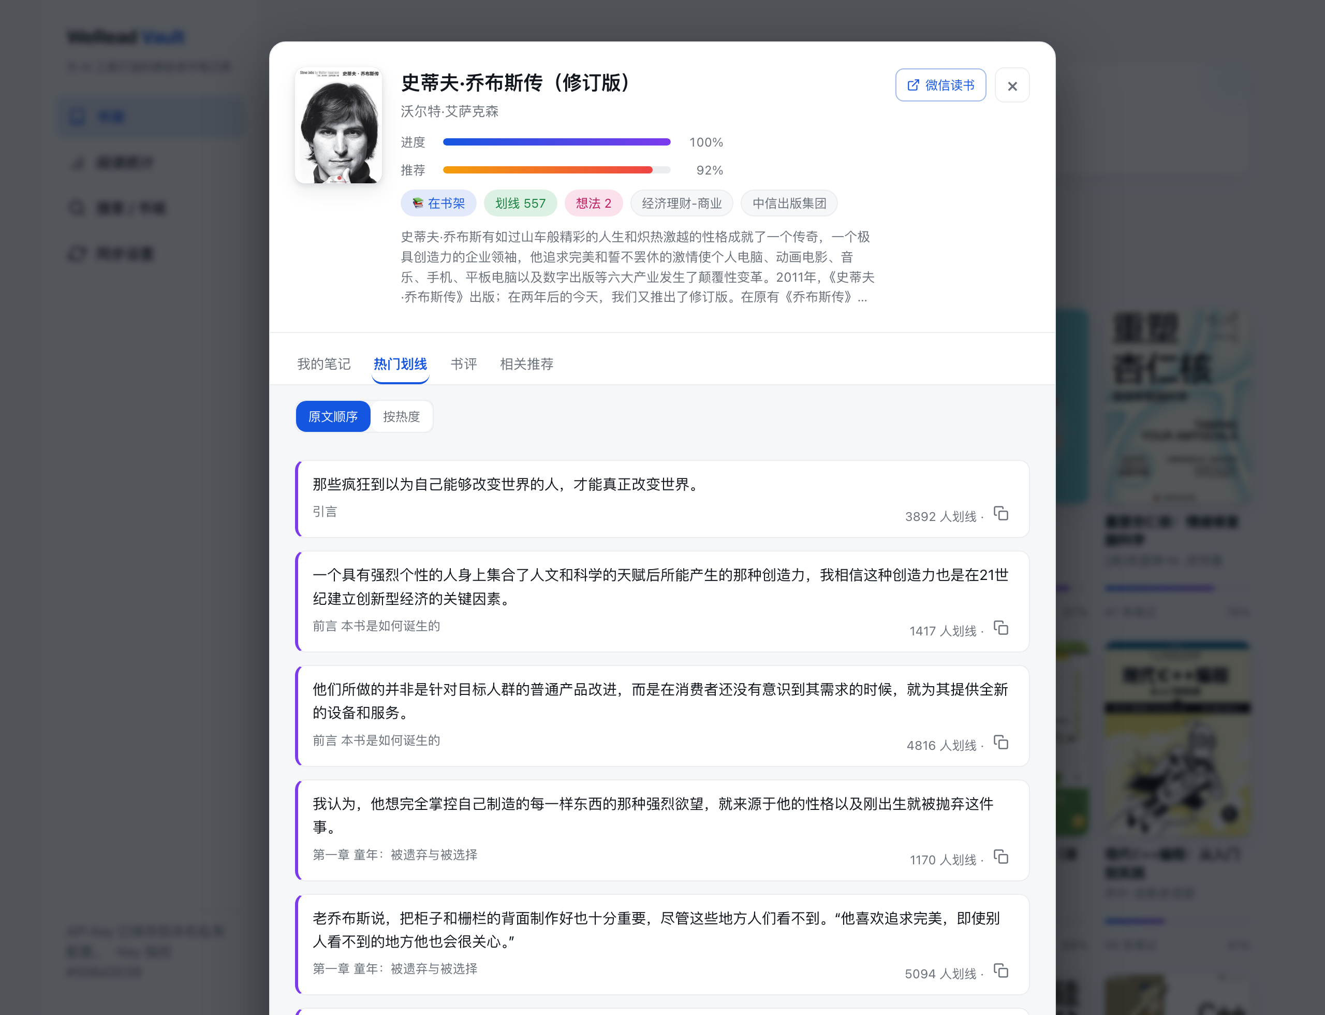This screenshot has height=1015, width=1325.
Task: Click the 经济理财-商业 category tag
Action: [681, 203]
